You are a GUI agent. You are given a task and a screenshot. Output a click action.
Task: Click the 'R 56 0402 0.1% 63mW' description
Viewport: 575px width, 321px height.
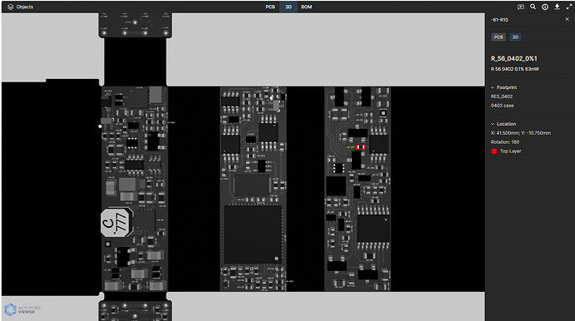(515, 69)
